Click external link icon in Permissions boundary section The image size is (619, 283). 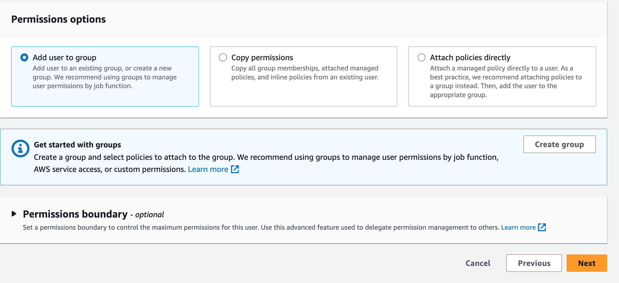[542, 227]
